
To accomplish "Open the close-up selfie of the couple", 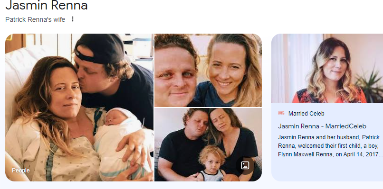I will [208, 70].
